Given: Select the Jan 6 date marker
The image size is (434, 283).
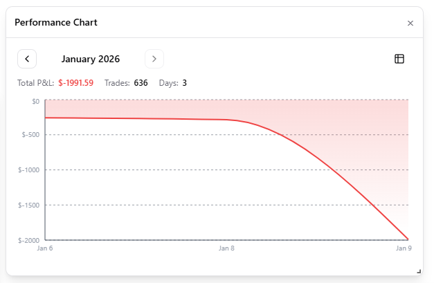Looking at the screenshot, I should [45, 248].
